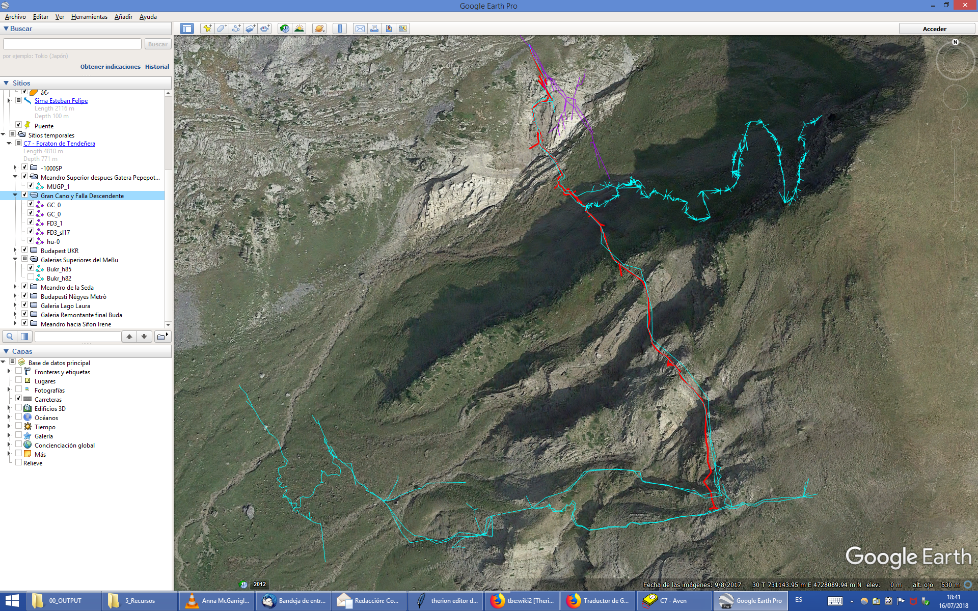This screenshot has width=978, height=611.
Task: Uncheck FD3_1 path checkbox
Action: (31, 223)
